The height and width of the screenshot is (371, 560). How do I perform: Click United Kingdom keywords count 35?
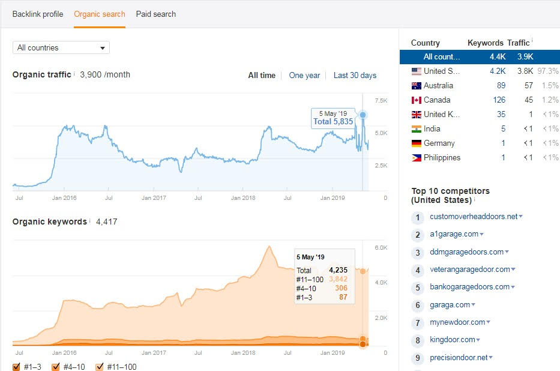(x=501, y=114)
